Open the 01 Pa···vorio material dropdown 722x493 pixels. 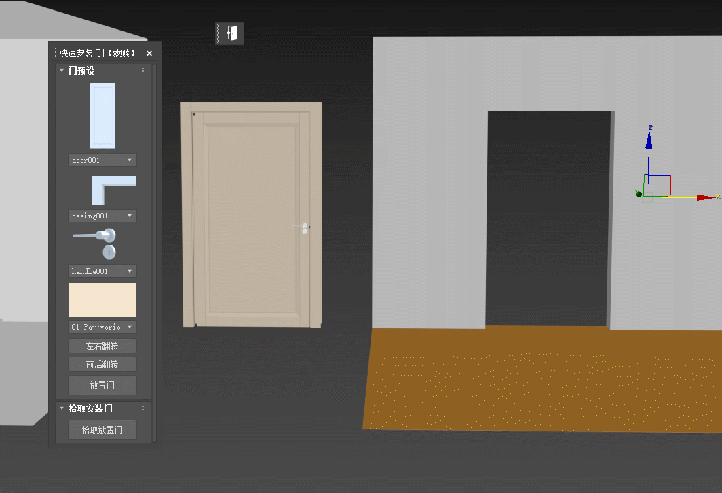[x=102, y=328]
